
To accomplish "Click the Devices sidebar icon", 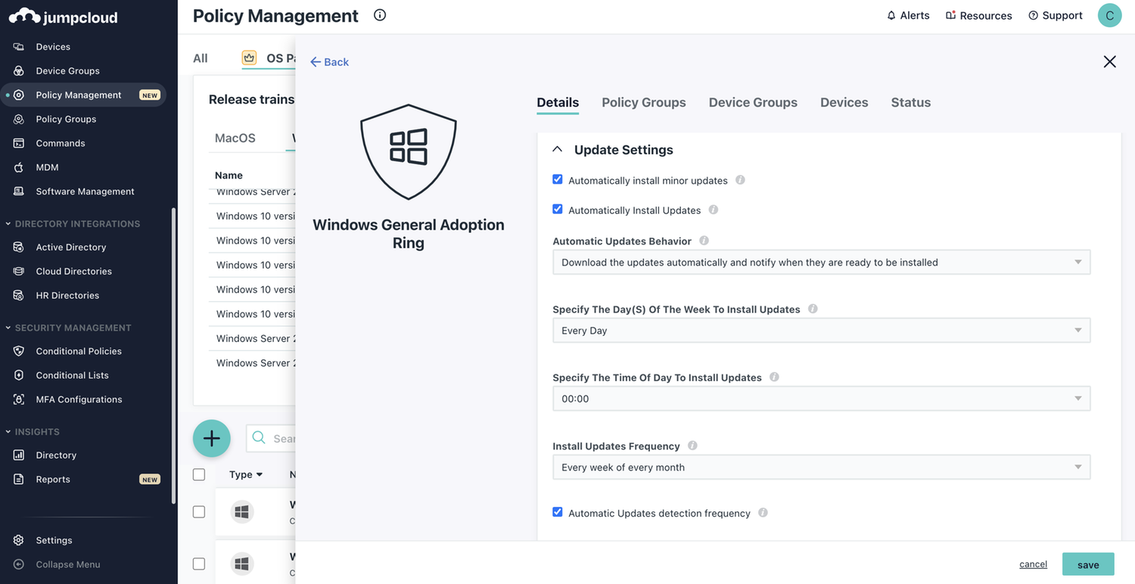I will [x=19, y=47].
